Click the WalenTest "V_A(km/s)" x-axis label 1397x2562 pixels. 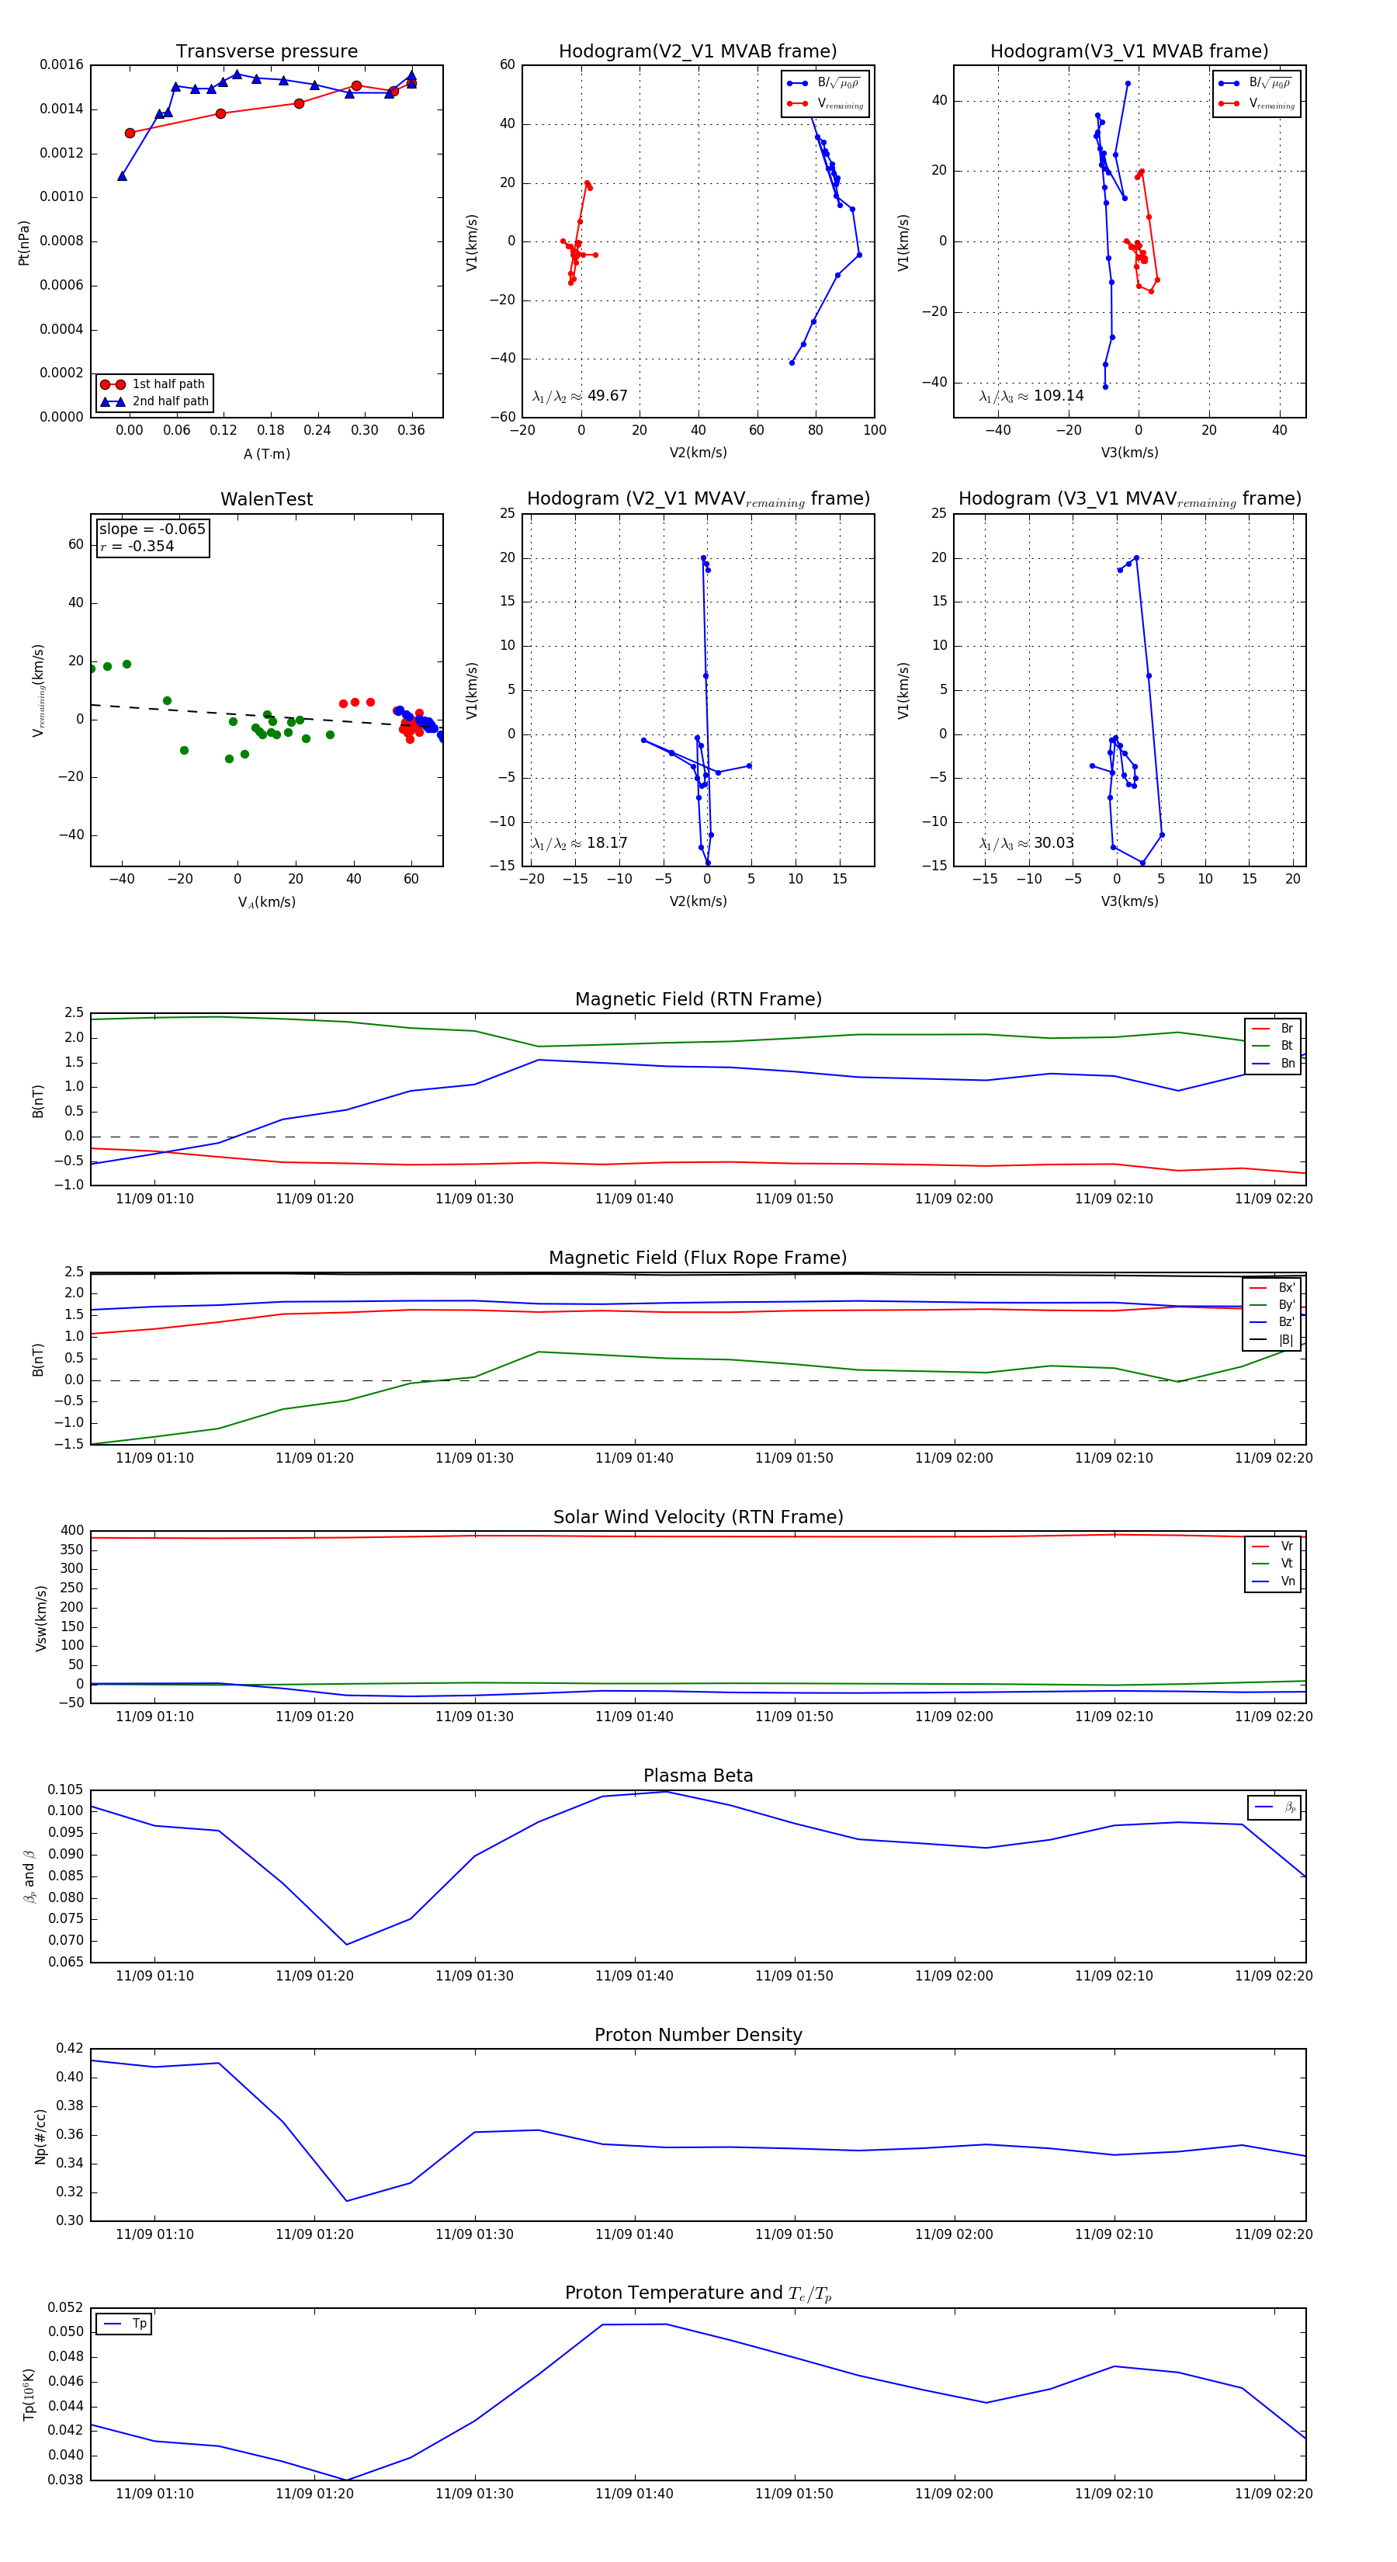pos(266,902)
